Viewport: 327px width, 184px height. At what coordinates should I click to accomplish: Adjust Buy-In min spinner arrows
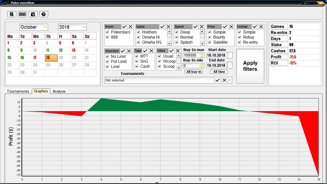tap(201, 66)
